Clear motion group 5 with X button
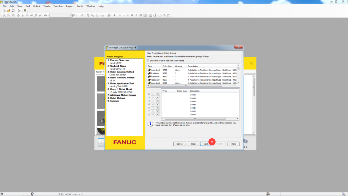 [x=158, y=104]
